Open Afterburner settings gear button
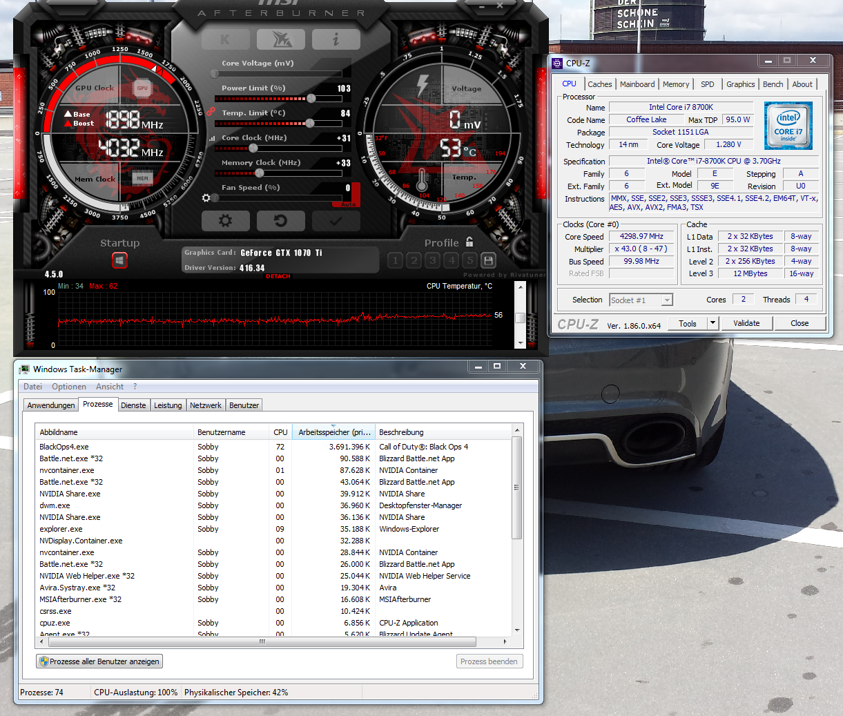The width and height of the screenshot is (843, 716). tap(226, 221)
